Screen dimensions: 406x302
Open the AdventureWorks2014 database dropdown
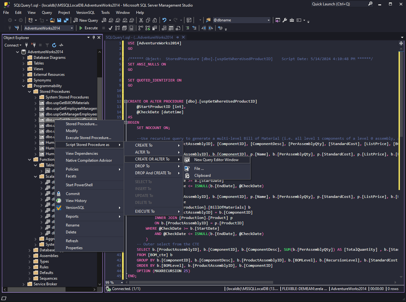72,28
